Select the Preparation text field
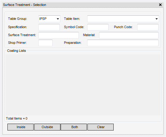The width and height of the screenshot is (166, 137). [123, 43]
